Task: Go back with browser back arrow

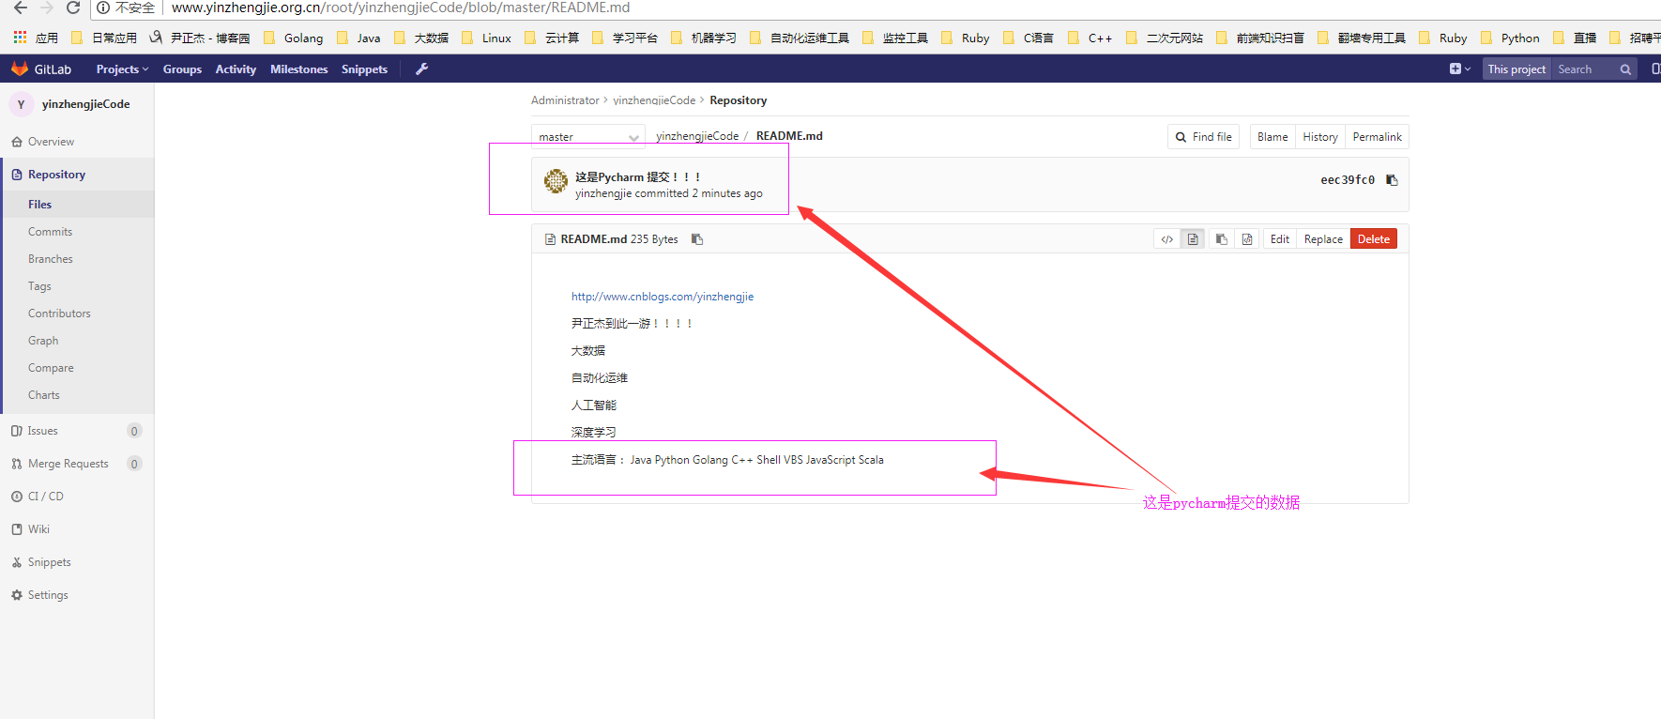Action: point(20,8)
